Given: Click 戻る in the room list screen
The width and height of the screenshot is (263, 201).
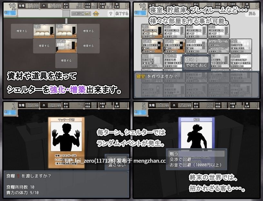Looking at the screenshot, I should click(252, 14).
